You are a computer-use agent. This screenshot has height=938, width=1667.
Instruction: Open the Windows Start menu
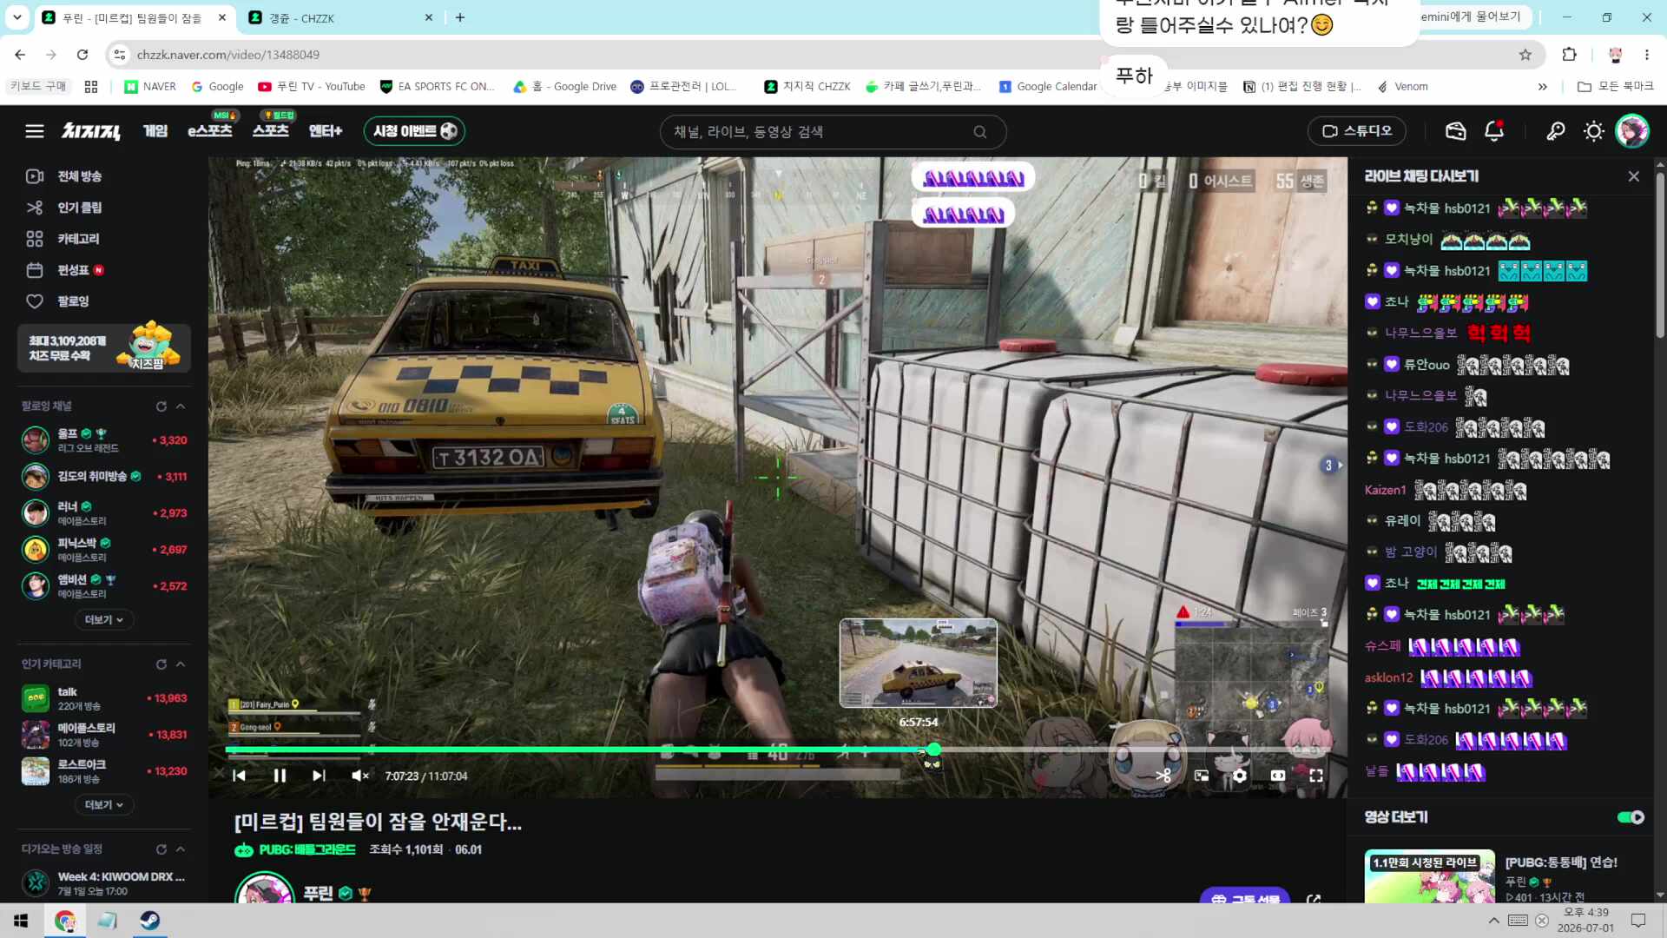coord(21,921)
